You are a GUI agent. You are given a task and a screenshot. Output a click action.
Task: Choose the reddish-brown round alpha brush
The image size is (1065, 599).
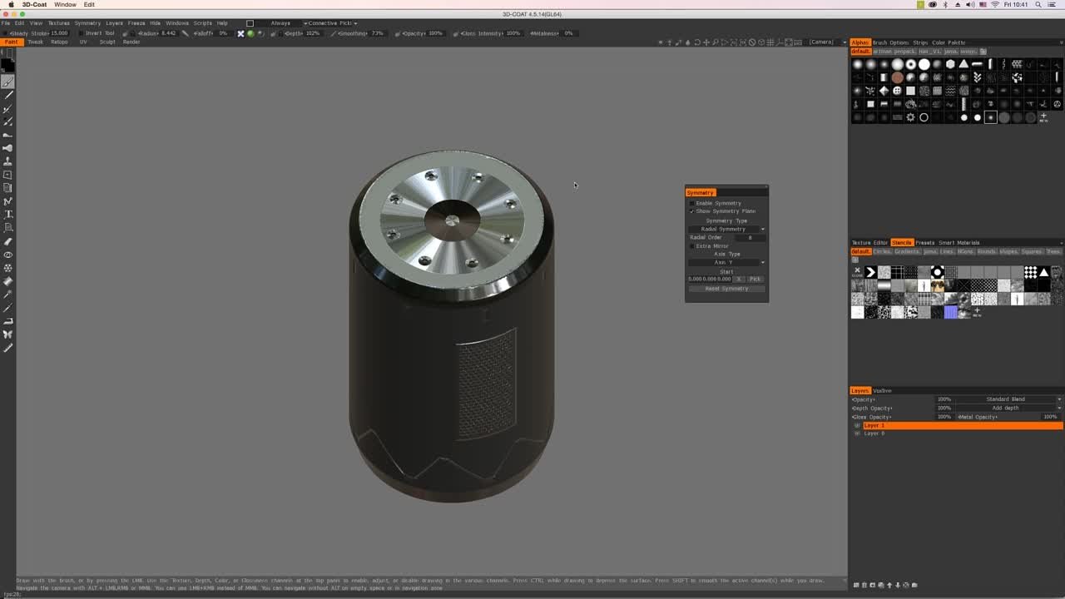(x=898, y=77)
